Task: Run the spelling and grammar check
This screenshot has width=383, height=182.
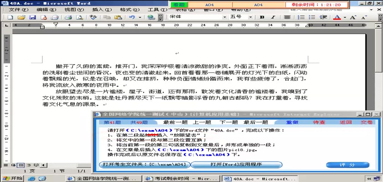Action: tap(93, 17)
